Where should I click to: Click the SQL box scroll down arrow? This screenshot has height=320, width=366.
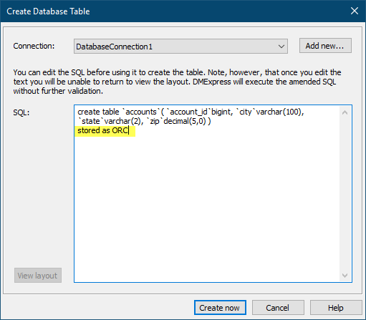click(x=345, y=276)
